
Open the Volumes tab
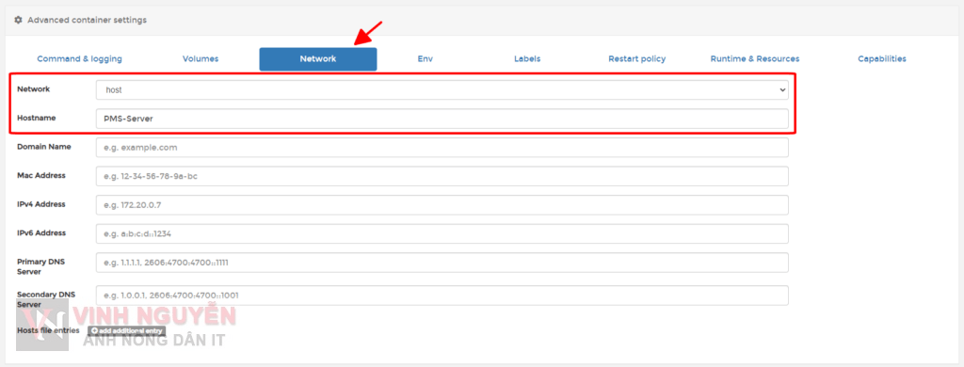[201, 59]
